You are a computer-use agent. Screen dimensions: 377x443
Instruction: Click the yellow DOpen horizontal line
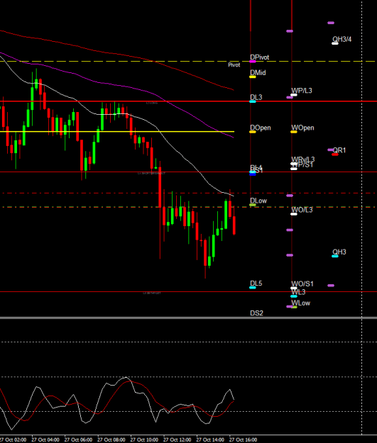117,132
